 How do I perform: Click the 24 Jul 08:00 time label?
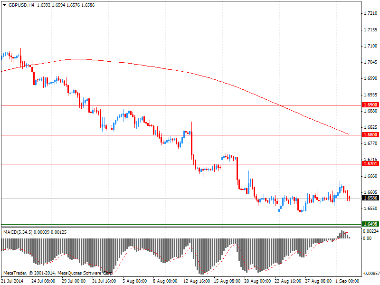43,281
